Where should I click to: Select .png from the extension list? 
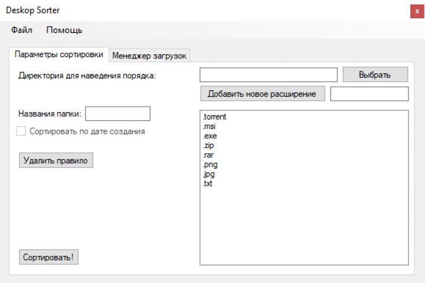209,164
